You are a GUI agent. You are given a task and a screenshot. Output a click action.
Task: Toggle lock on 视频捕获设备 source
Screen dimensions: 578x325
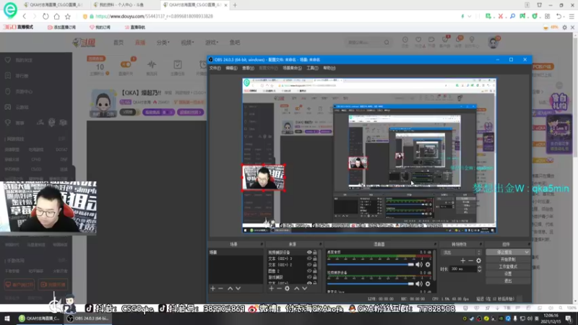315,252
